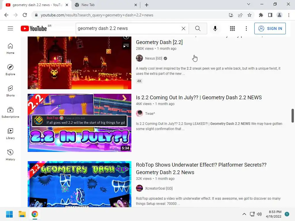Open YouTube settings three-dot menu
Image resolution: width=295 pixels, height=221 pixels.
[x=246, y=28]
